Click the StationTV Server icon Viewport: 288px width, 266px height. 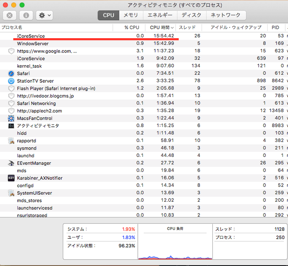click(x=11, y=81)
